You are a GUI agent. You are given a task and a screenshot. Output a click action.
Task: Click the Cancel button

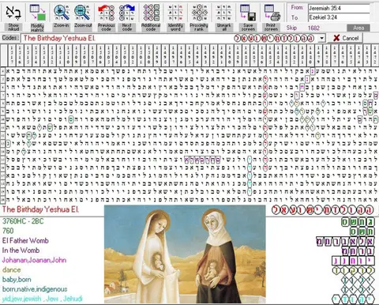coord(345,38)
